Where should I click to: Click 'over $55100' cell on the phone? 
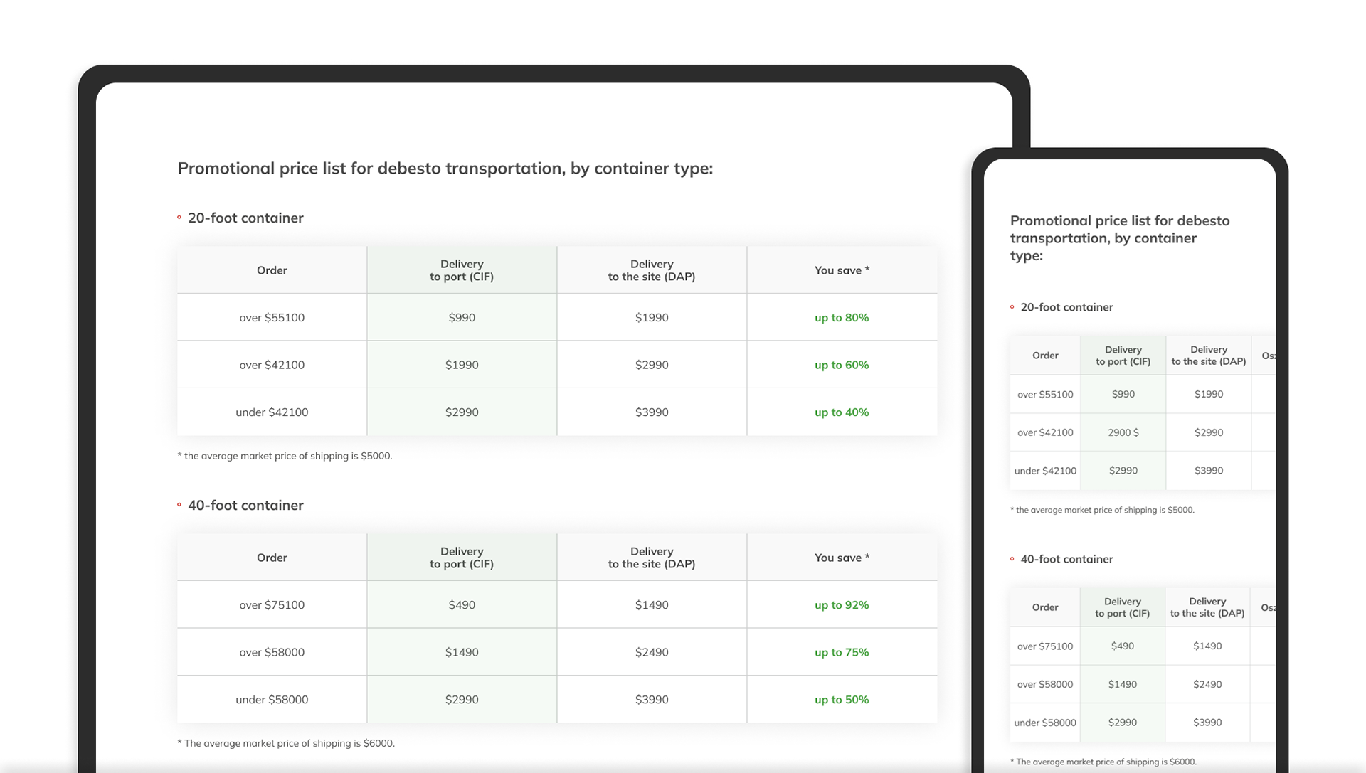click(x=1045, y=395)
